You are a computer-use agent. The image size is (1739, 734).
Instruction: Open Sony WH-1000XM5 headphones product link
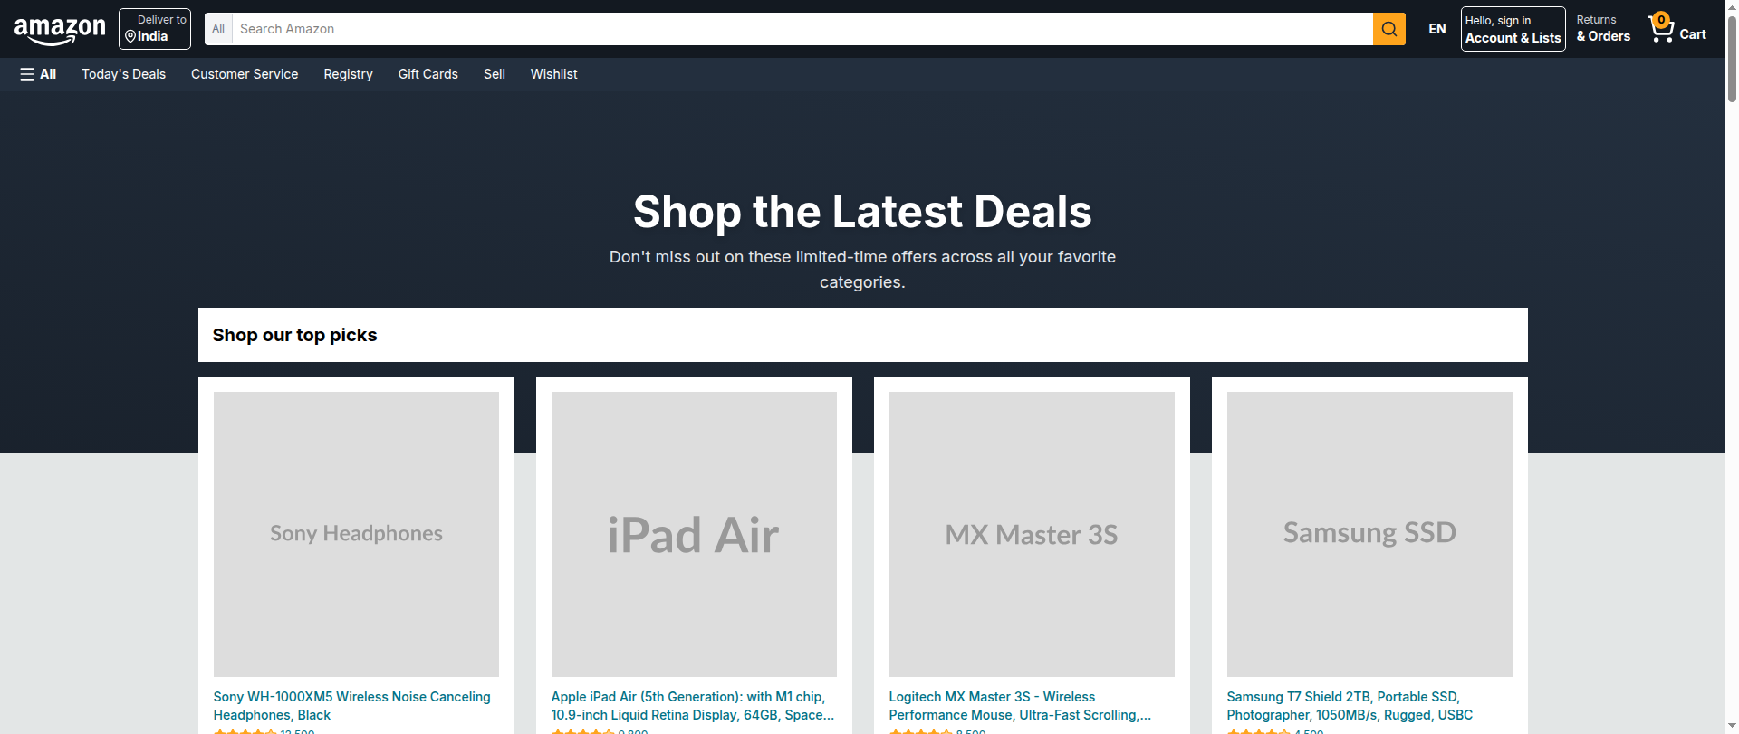351,705
